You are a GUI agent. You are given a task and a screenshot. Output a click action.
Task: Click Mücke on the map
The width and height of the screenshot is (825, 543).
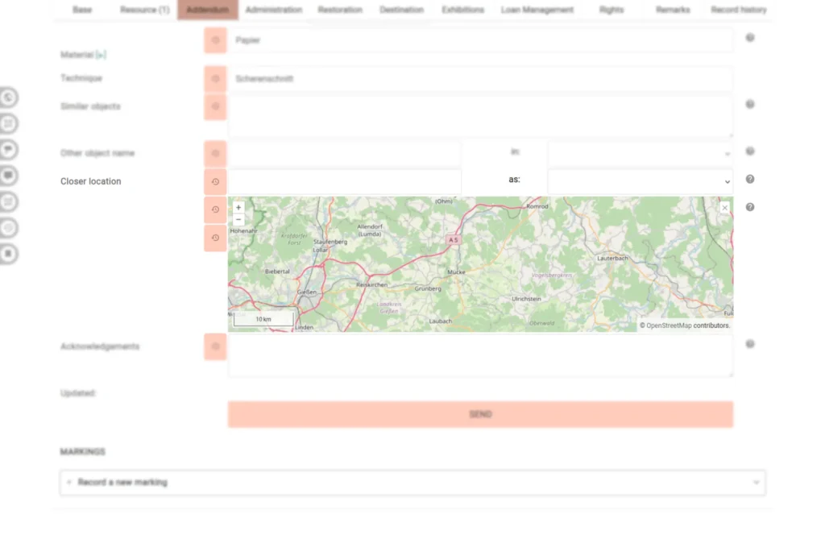click(x=456, y=272)
